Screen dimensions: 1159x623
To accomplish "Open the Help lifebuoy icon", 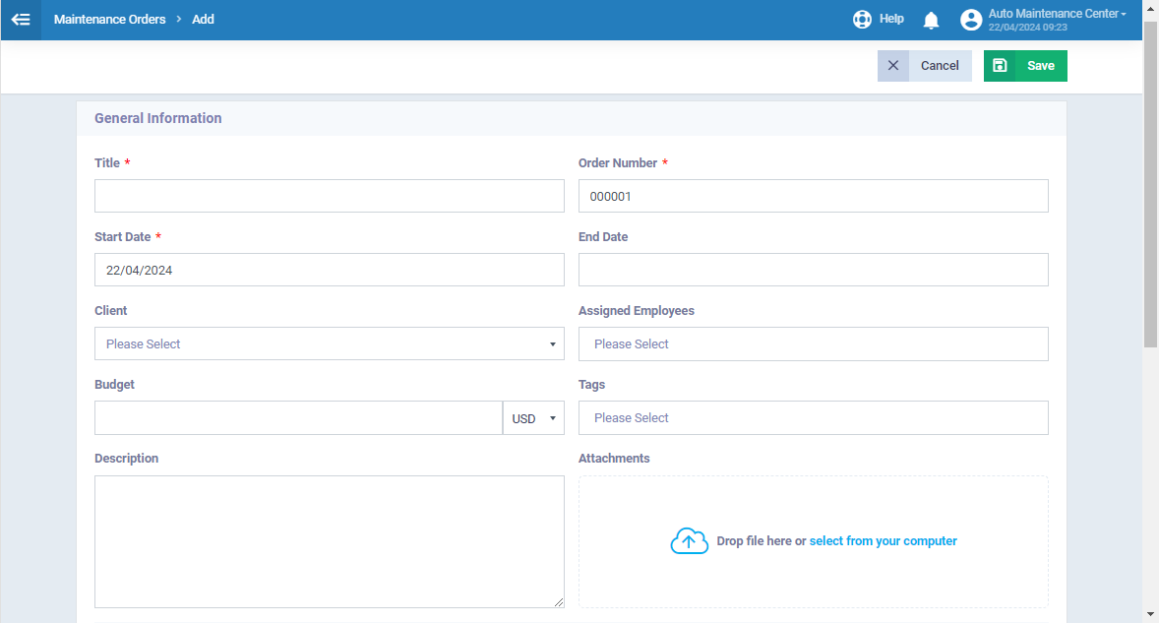I will [862, 20].
